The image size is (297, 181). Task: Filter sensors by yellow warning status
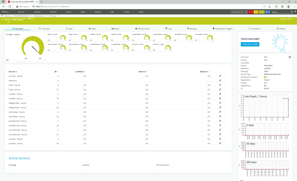pyautogui.click(x=256, y=12)
